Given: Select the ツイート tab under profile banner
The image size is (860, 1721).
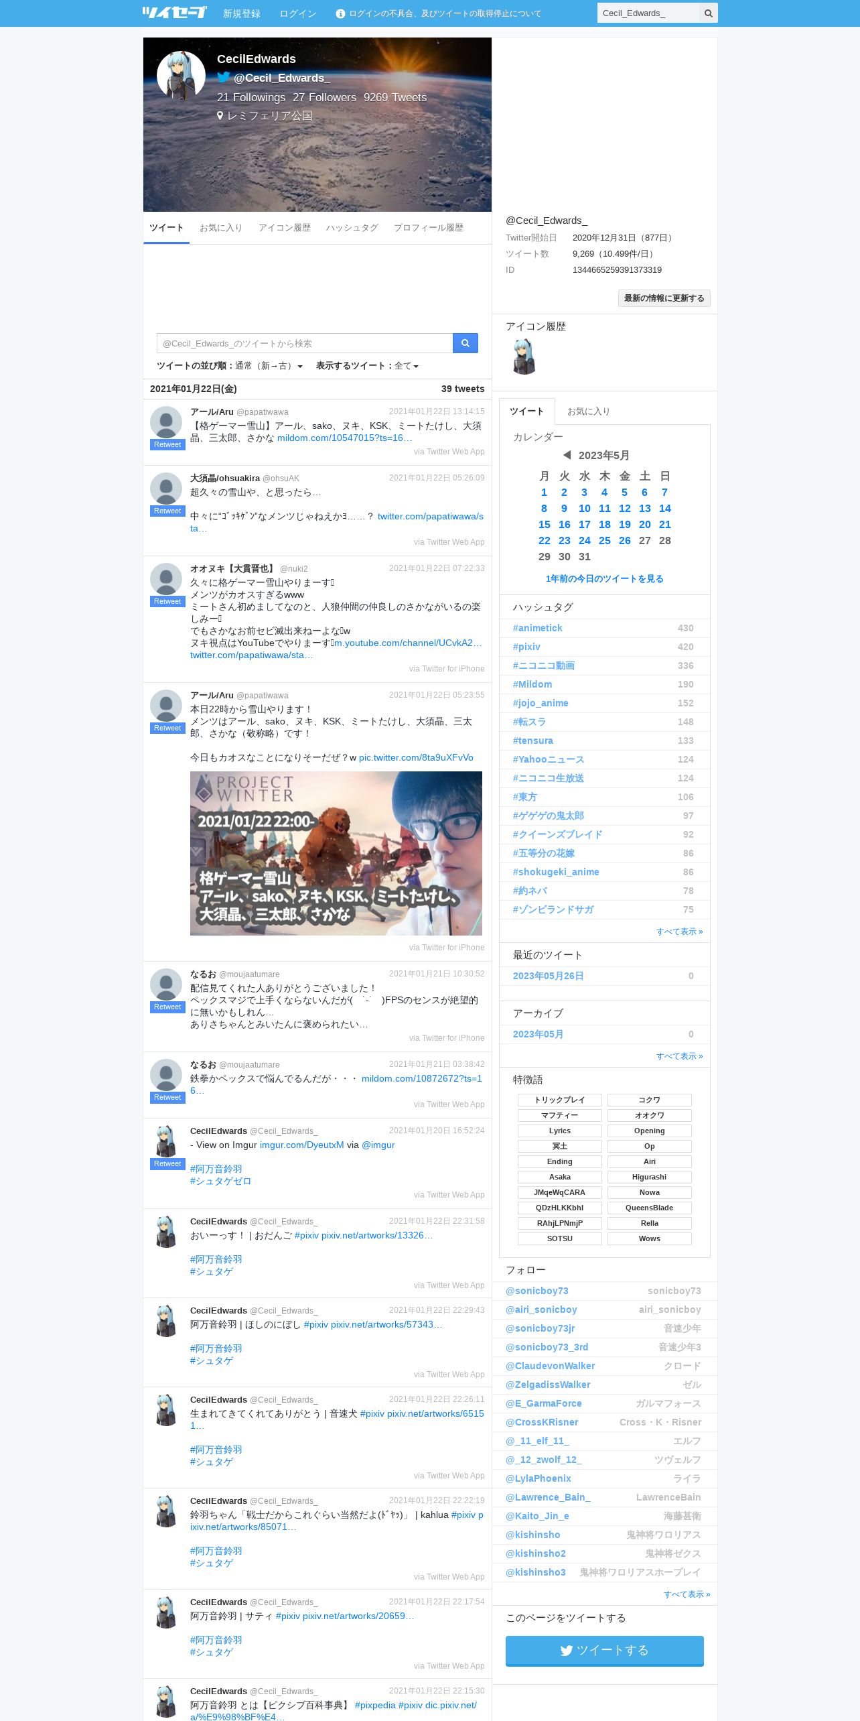Looking at the screenshot, I should point(166,228).
